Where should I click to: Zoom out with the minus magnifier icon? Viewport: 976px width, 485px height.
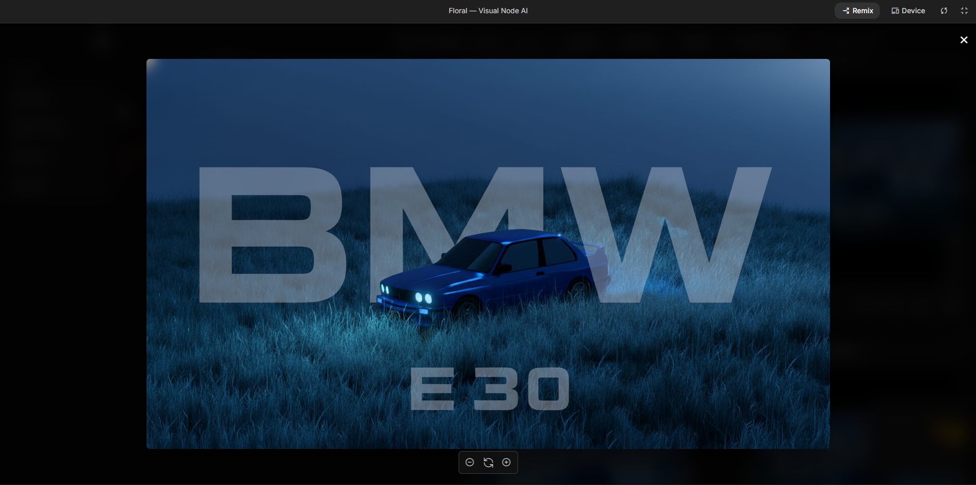[470, 462]
